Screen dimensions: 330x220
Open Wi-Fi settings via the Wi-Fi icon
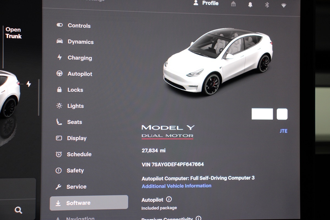pos(284,5)
